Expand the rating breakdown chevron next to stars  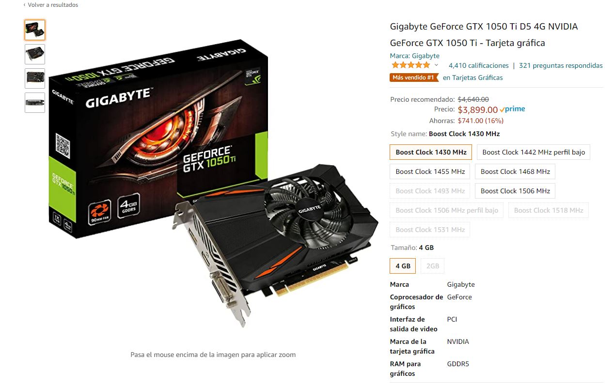(436, 65)
